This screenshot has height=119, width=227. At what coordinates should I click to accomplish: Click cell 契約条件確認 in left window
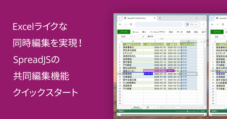pos(133,50)
